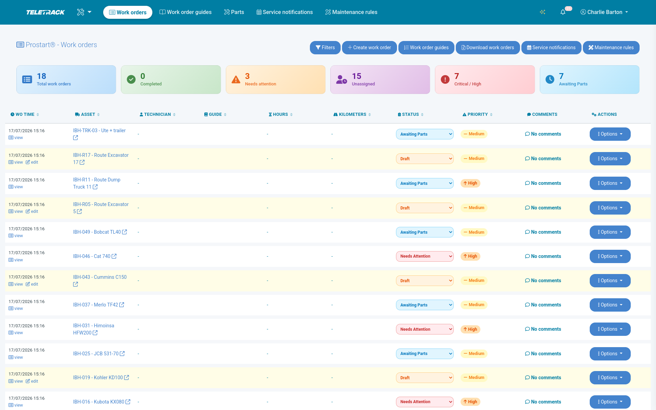
Task: Open external link icon for Kohler KD100
Action: pos(127,378)
